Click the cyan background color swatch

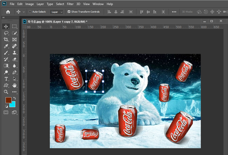tap(13, 105)
